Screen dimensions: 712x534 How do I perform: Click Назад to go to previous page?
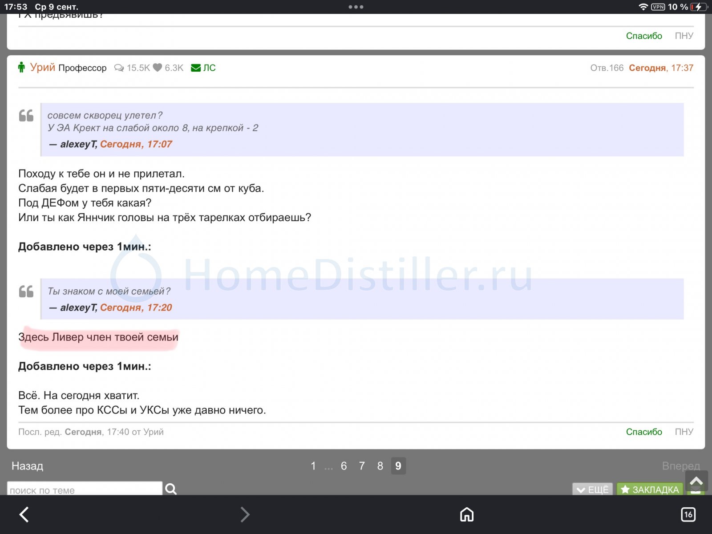pos(27,466)
